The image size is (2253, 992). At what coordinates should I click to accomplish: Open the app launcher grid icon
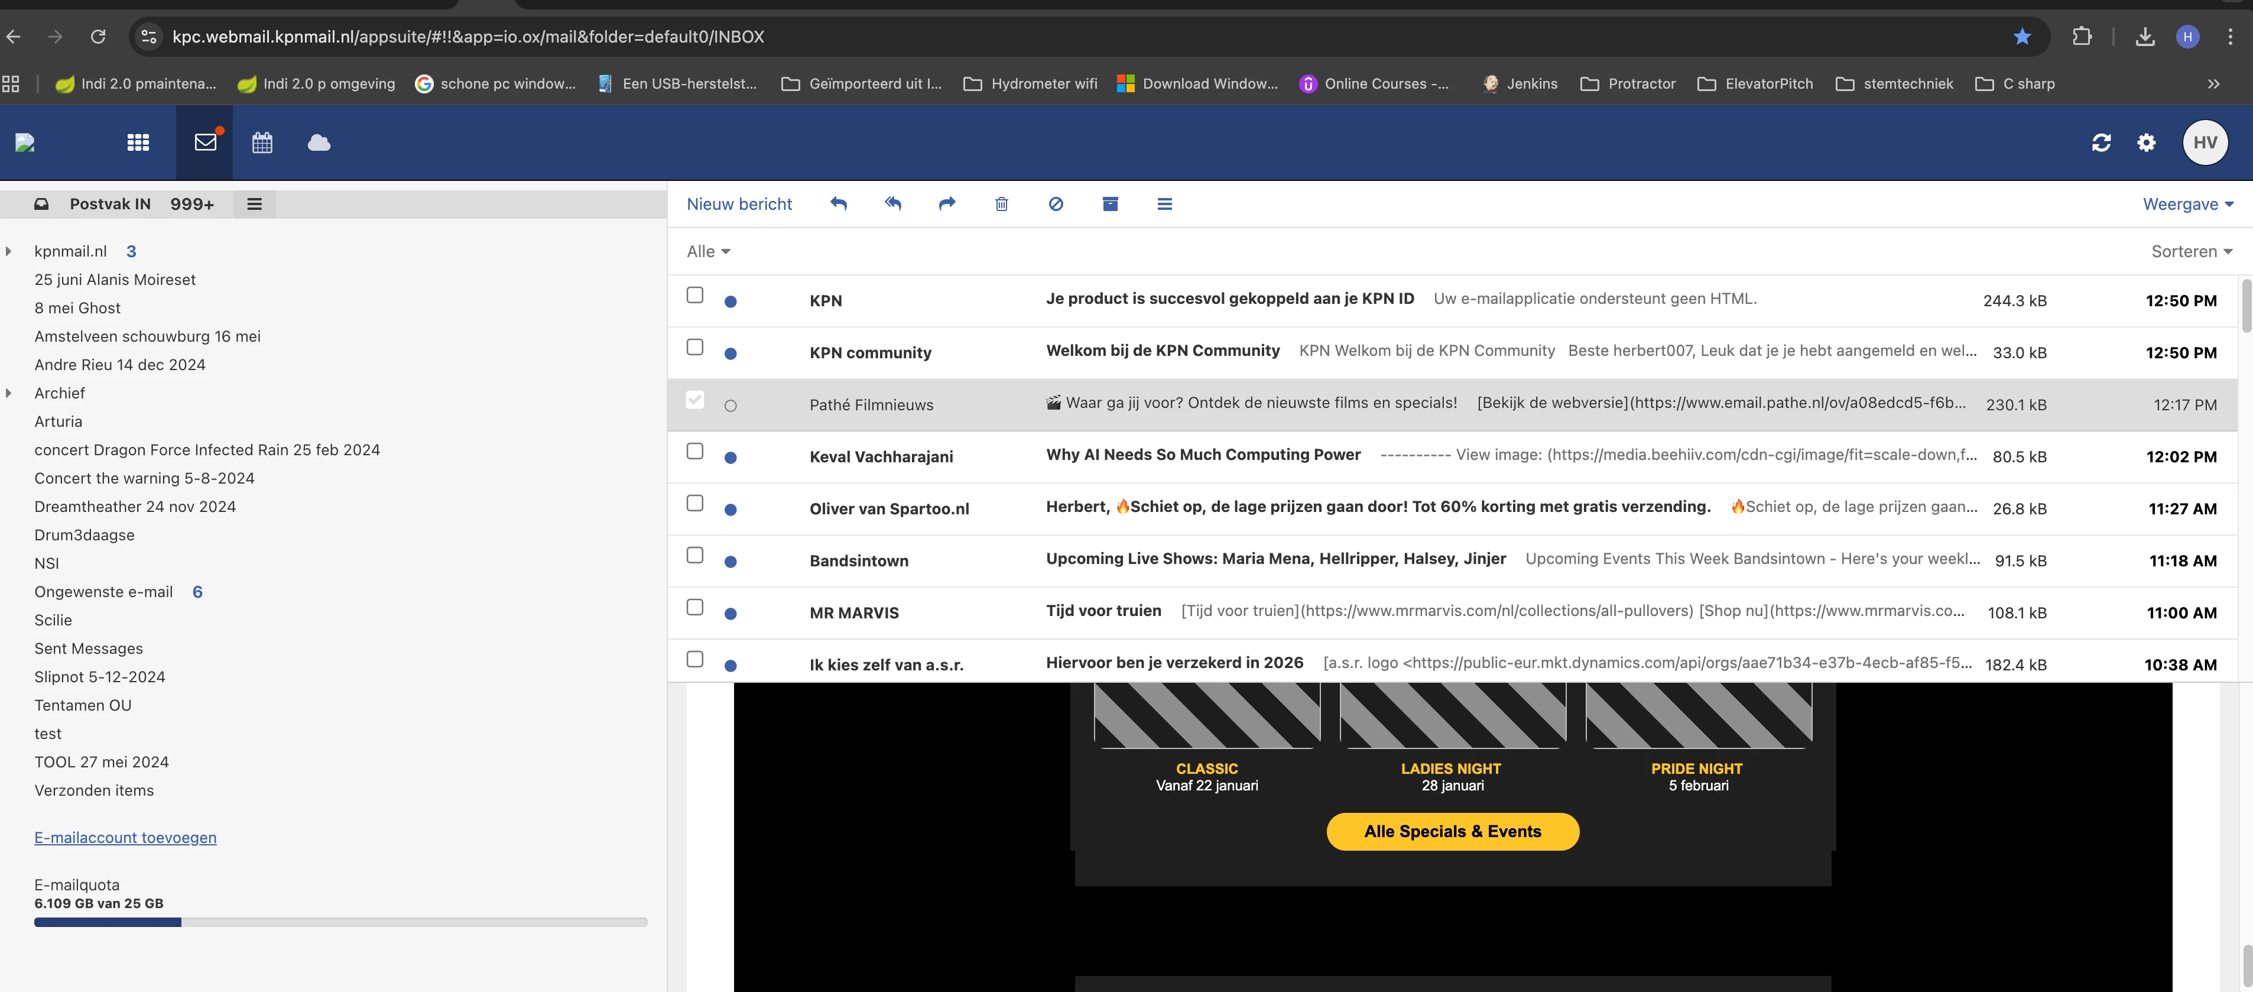pyautogui.click(x=138, y=142)
